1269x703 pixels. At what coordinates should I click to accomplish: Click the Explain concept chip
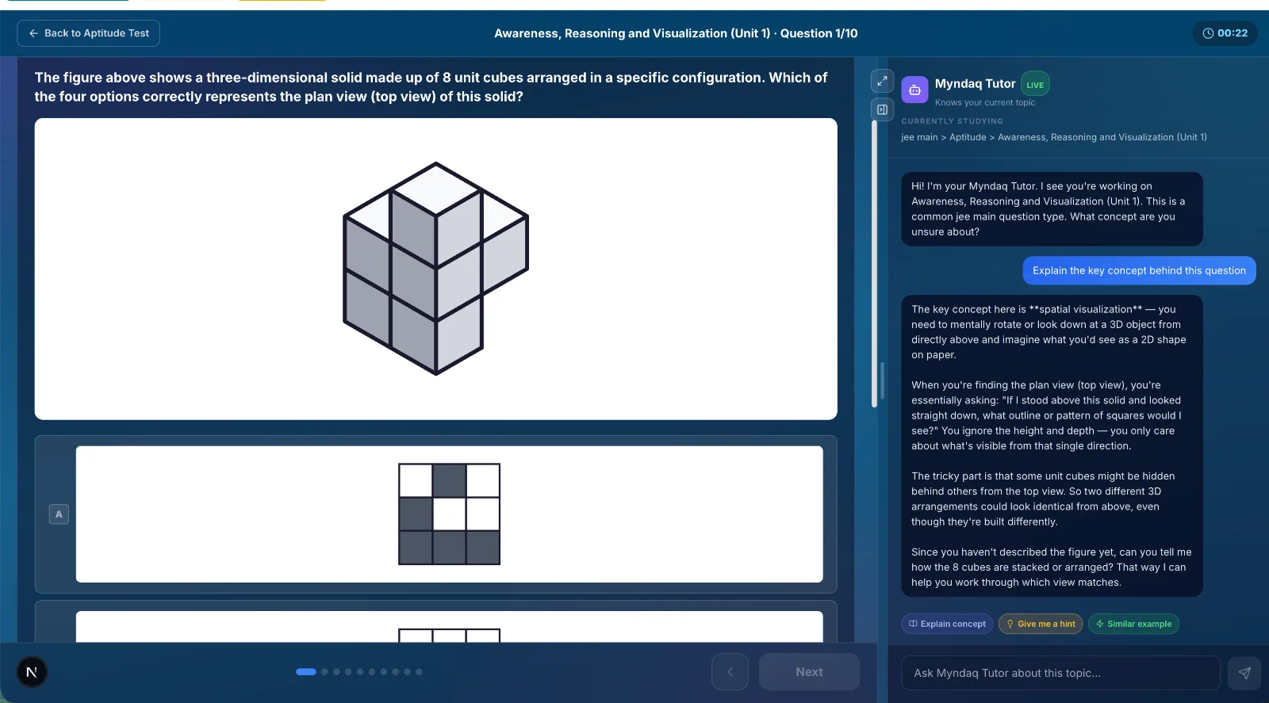[947, 624]
